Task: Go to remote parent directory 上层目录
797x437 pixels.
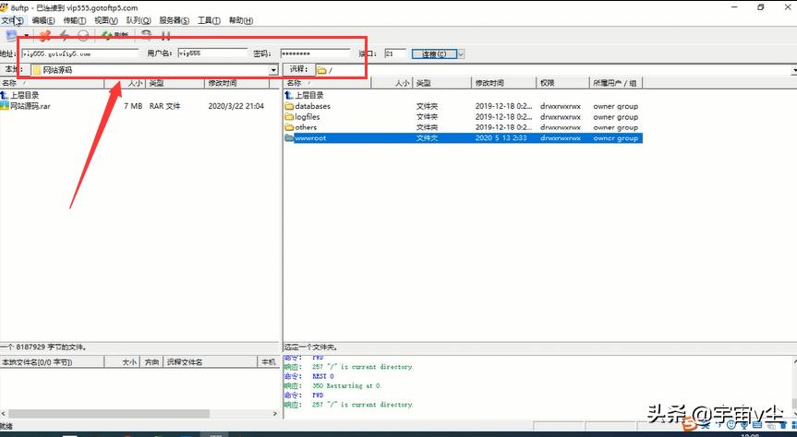Action: point(308,95)
